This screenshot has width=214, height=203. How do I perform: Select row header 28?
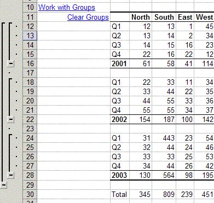pos(30,175)
